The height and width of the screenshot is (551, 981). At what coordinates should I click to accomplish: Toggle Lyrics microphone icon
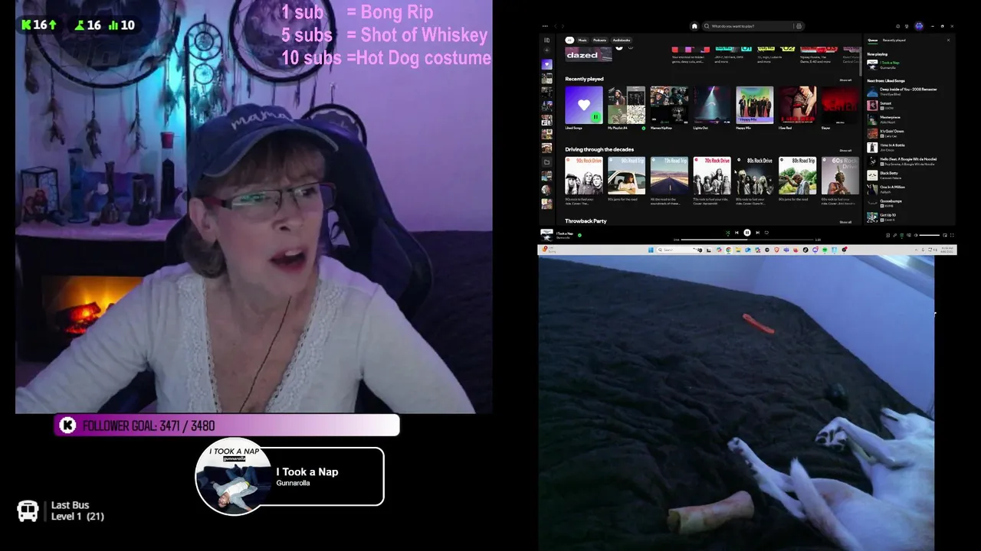(x=894, y=235)
